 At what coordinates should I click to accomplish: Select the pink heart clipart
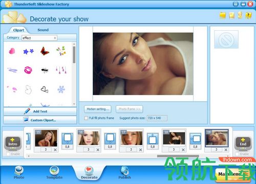[12, 51]
